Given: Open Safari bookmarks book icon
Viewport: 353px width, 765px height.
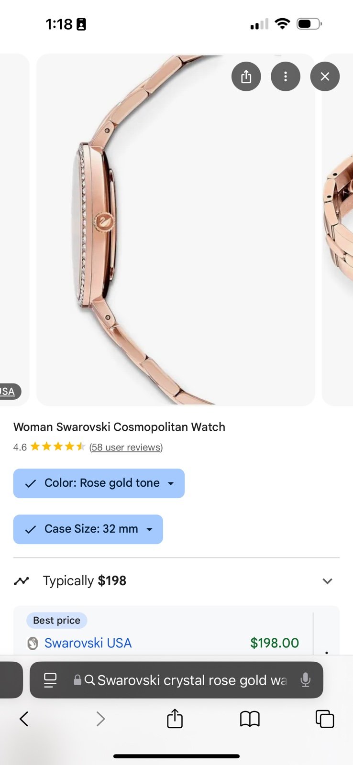Looking at the screenshot, I should tap(250, 719).
